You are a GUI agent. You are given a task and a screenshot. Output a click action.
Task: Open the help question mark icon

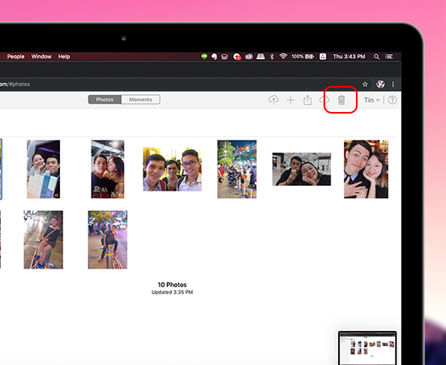tap(392, 100)
